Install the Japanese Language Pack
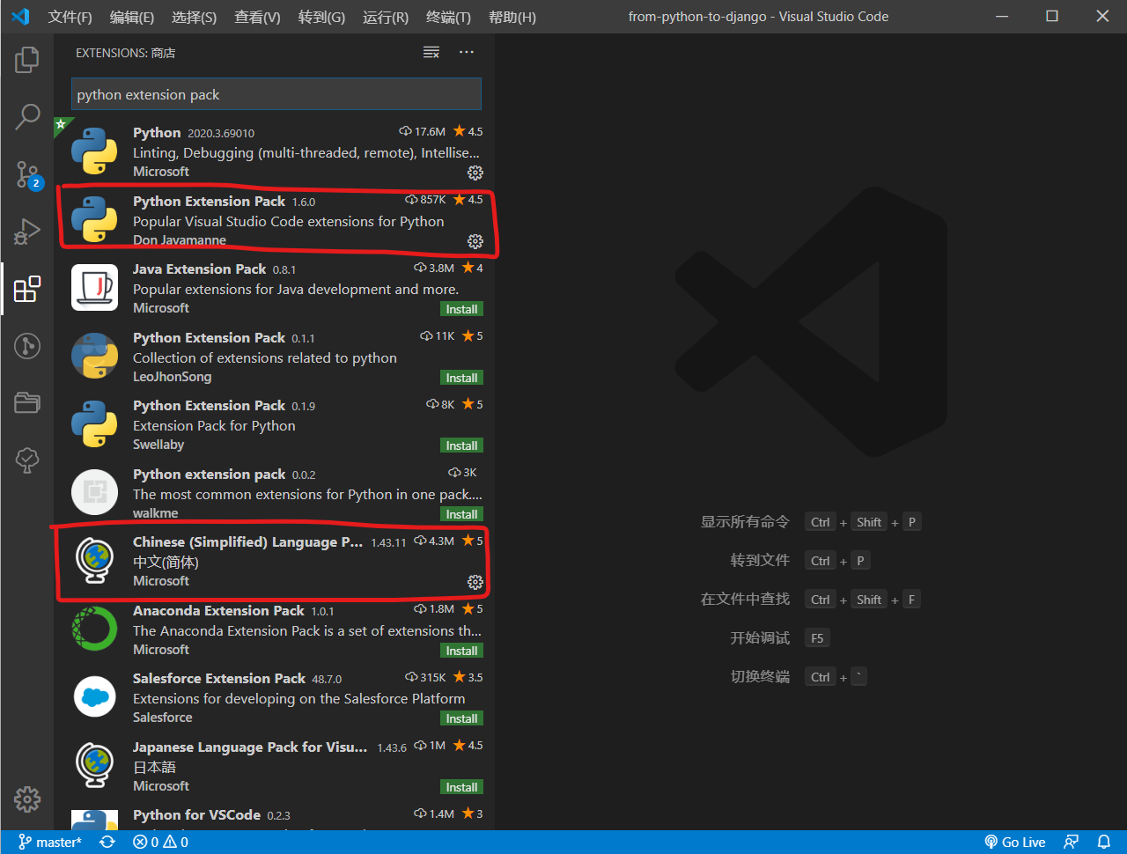 461,787
